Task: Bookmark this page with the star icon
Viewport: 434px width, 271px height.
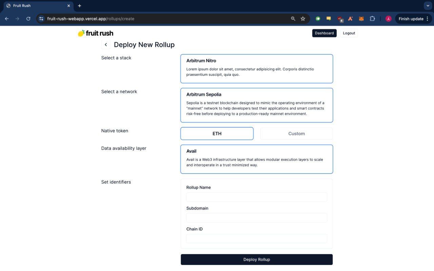Action: pos(303,19)
